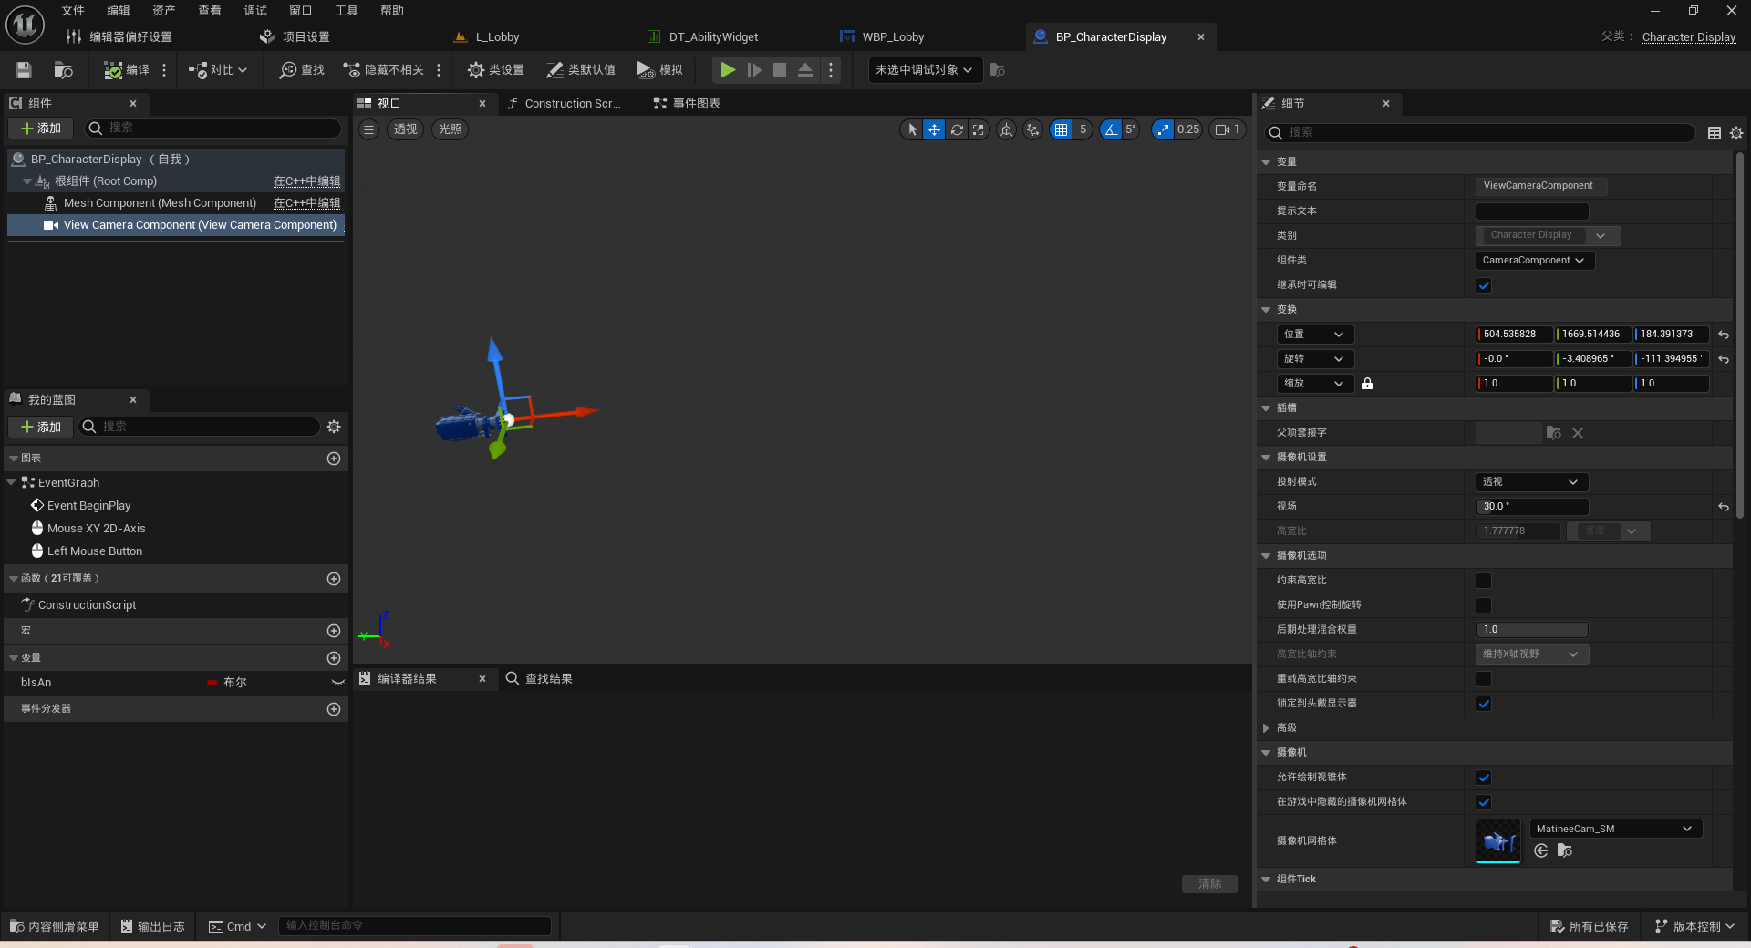Viewport: 1751px width, 948px height.
Task: Add new graph with plus icon in 图表 row
Action: [334, 459]
